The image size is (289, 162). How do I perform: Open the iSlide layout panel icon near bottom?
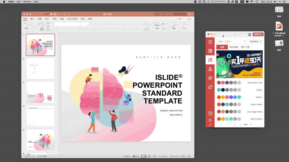(x=210, y=113)
